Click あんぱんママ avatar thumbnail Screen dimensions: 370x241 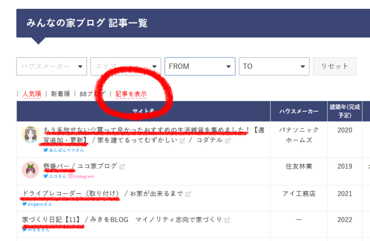click(x=31, y=134)
